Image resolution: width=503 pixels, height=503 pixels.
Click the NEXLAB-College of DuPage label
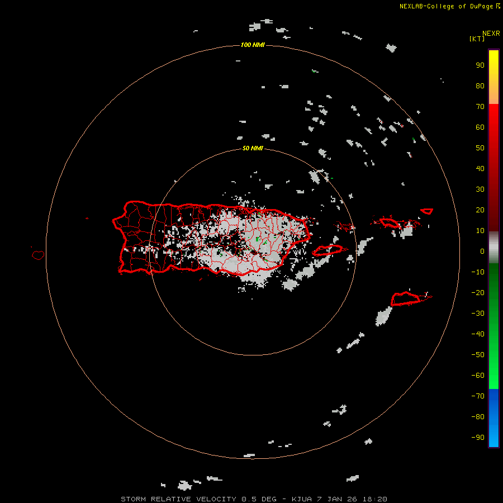(x=449, y=6)
